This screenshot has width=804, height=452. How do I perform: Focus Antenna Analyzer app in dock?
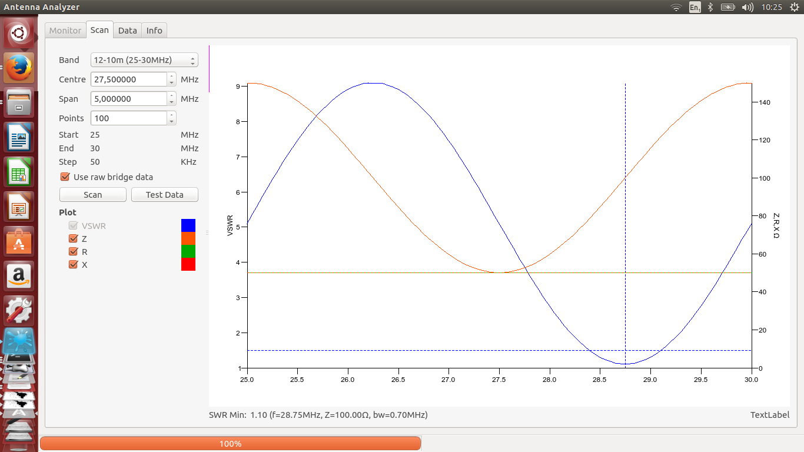(19, 341)
